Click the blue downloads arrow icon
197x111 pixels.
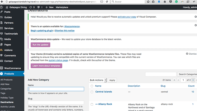[159, 2]
